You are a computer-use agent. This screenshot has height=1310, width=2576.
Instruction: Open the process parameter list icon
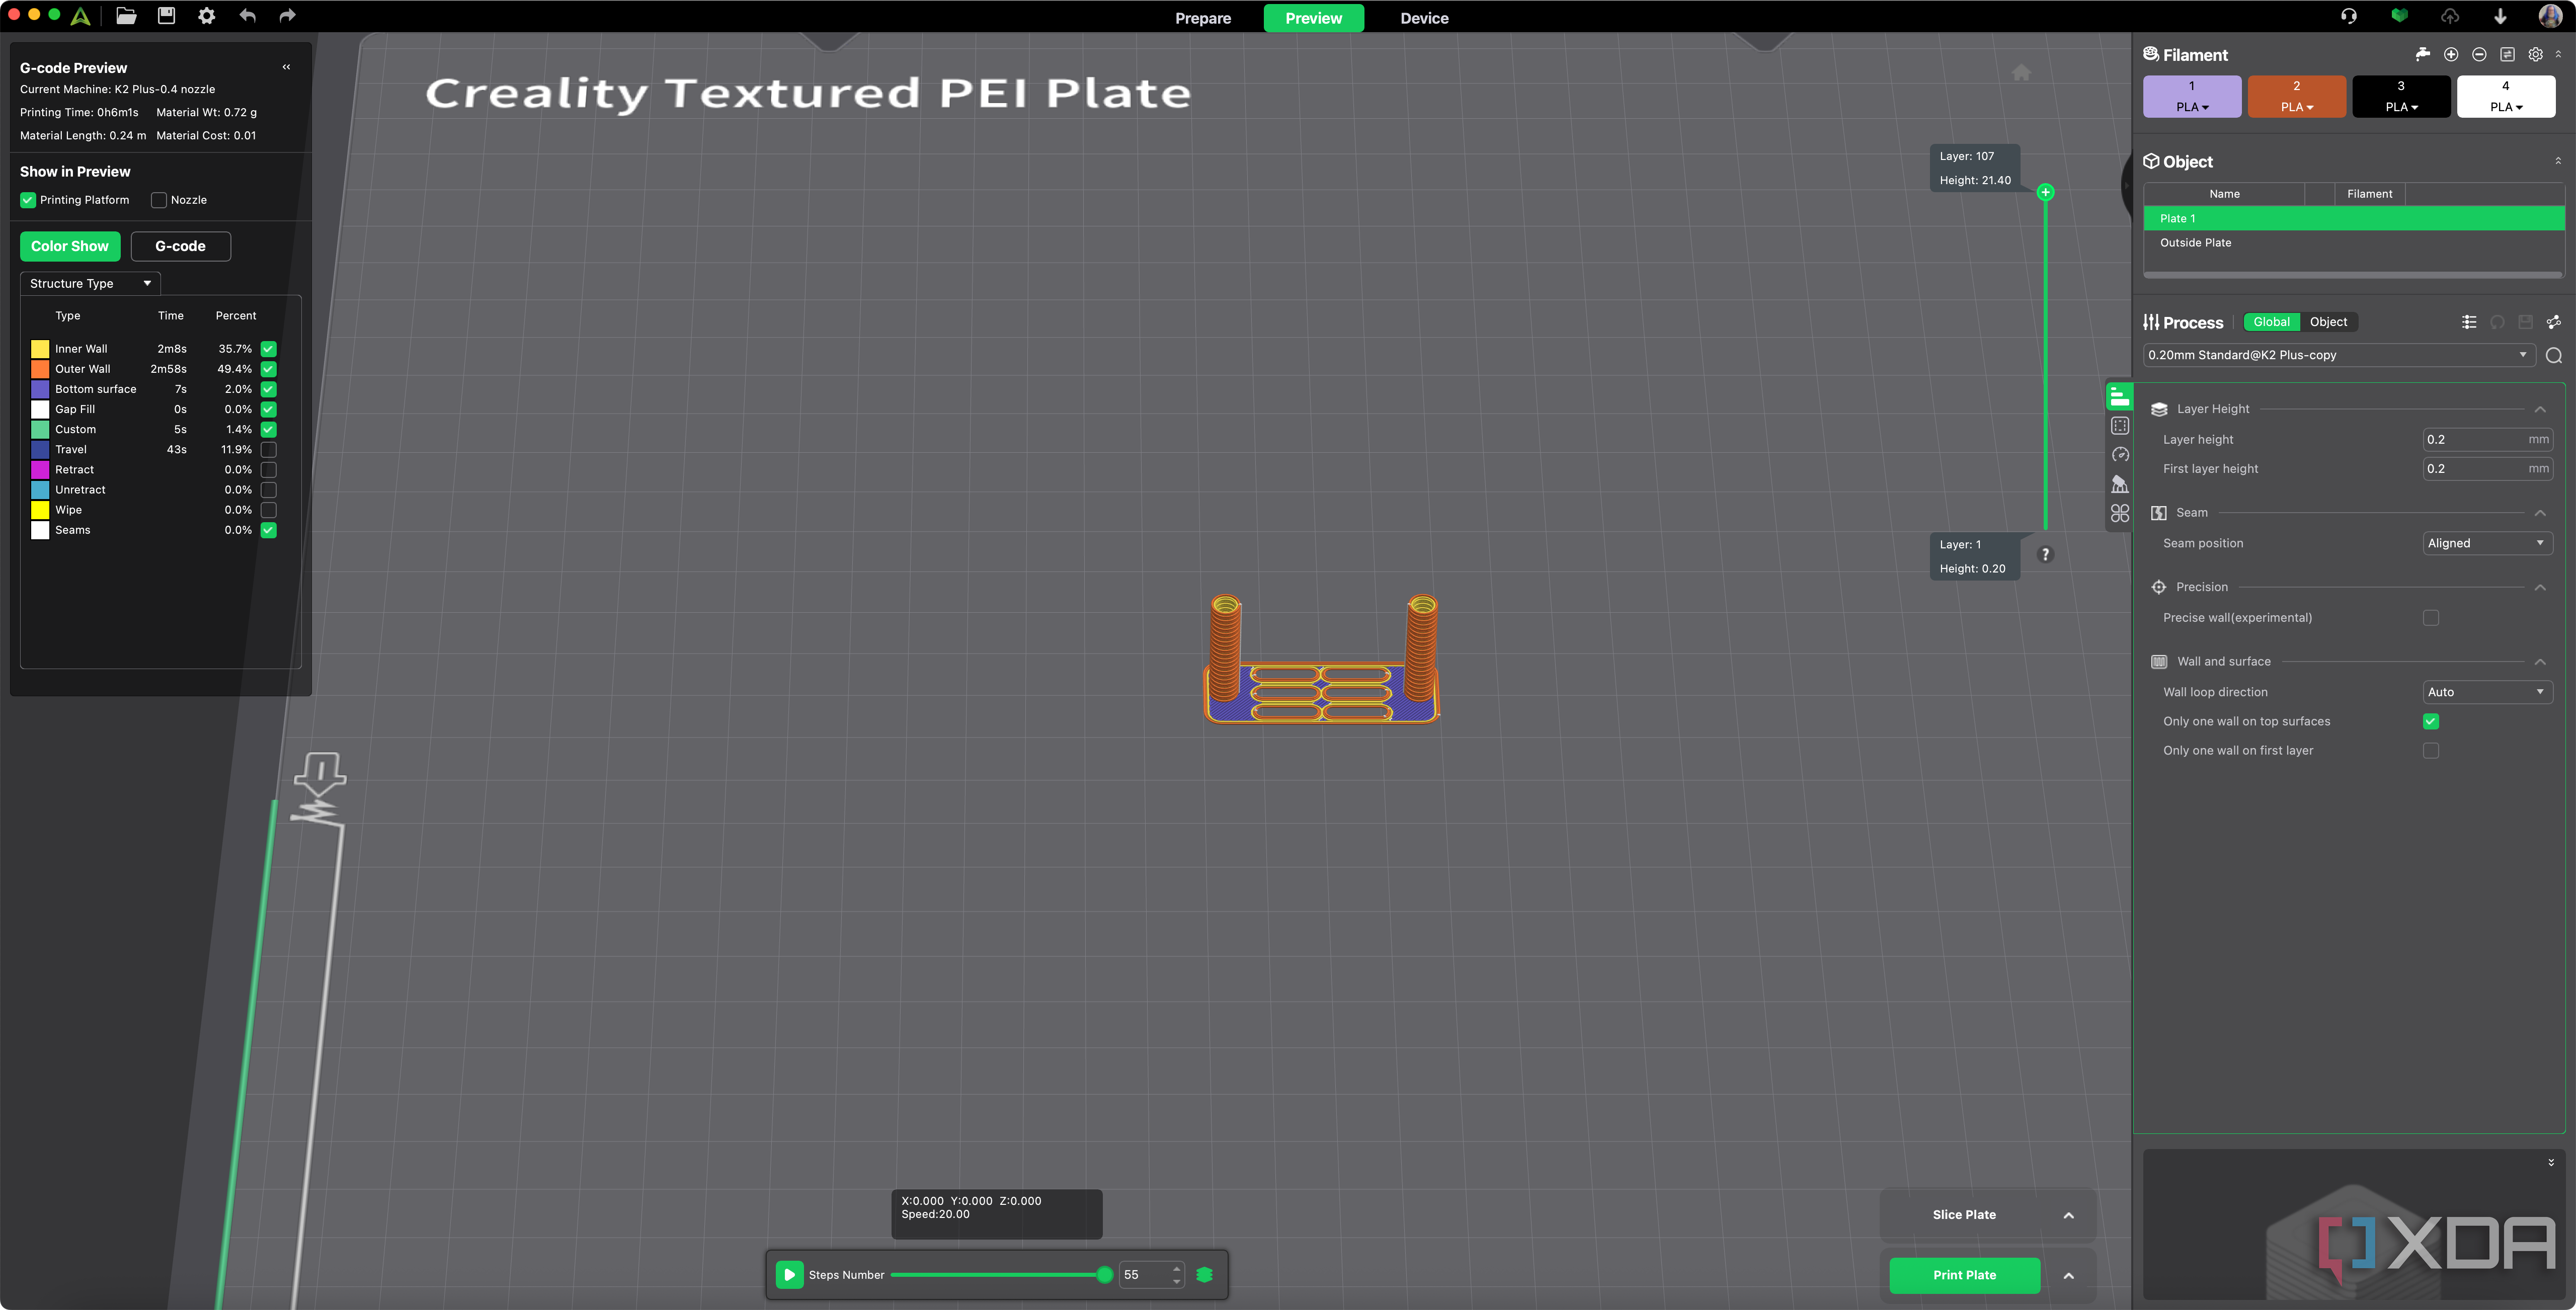pos(2469,322)
